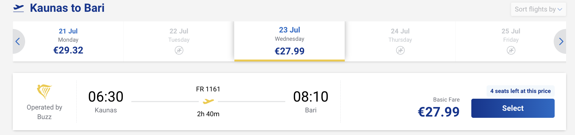Click the no-flight icon under 25 Jul
Viewport: 575px width, 135px height.
[x=511, y=50]
